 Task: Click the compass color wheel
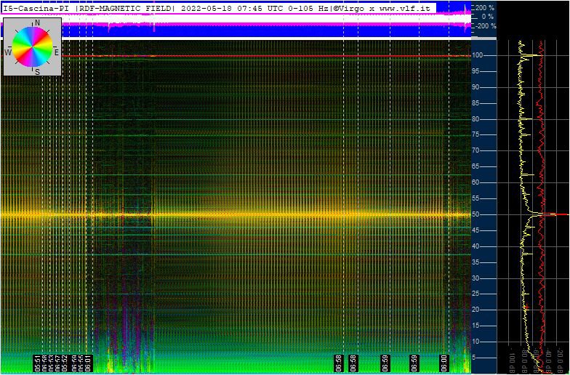[33, 45]
